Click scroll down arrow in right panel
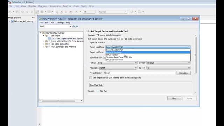This screenshot has height=126, width=224. coord(195,93)
